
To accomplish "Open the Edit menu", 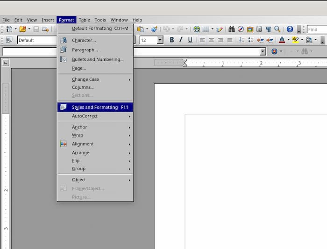I will [18, 20].
